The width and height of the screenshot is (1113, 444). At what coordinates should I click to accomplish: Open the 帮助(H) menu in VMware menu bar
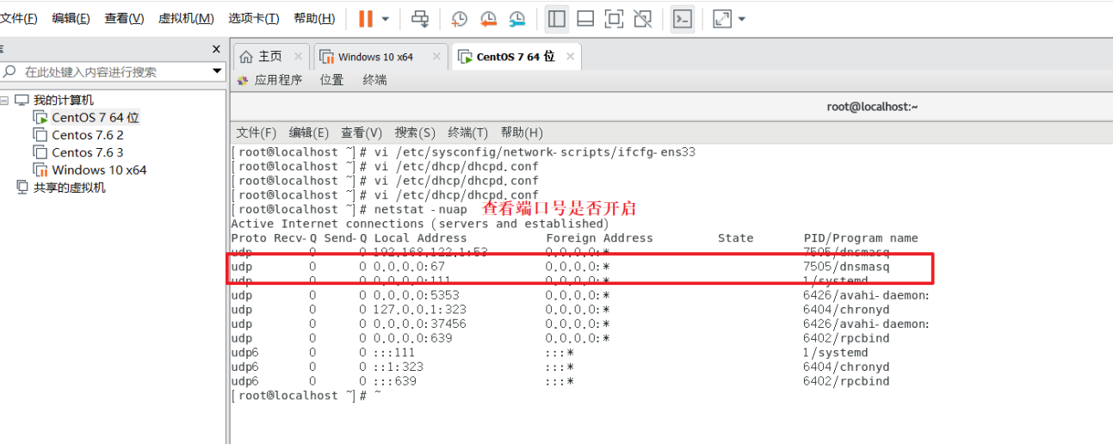(314, 18)
